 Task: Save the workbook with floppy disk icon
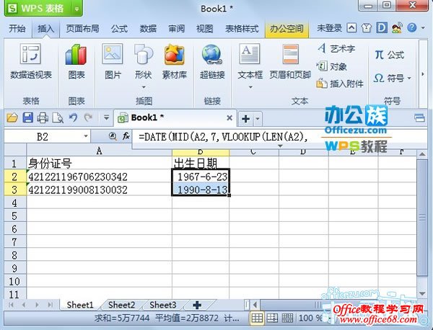[x=27, y=118]
